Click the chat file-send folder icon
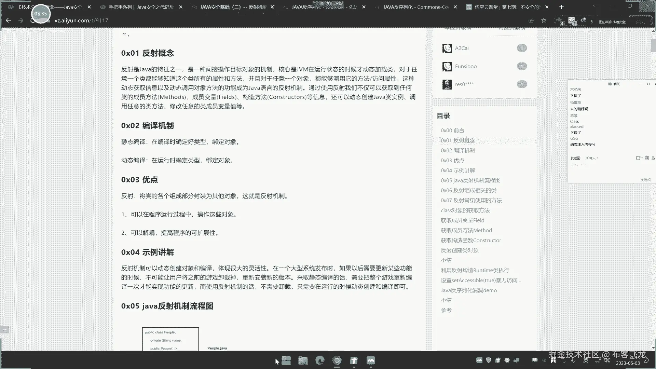This screenshot has width=656, height=369. 638,158
